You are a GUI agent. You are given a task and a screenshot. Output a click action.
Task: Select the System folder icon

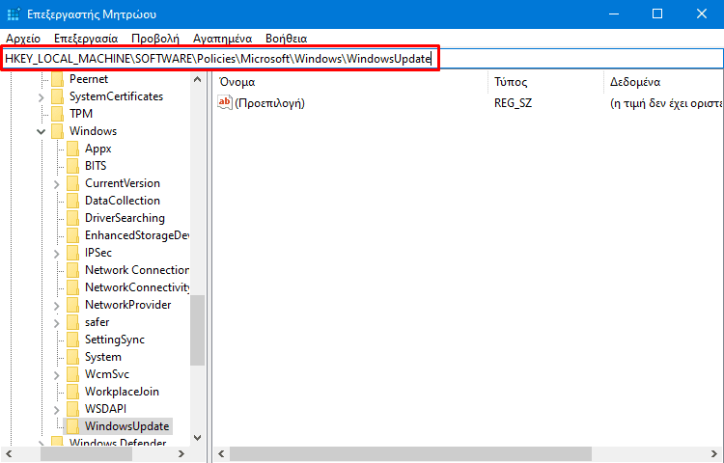(72, 358)
